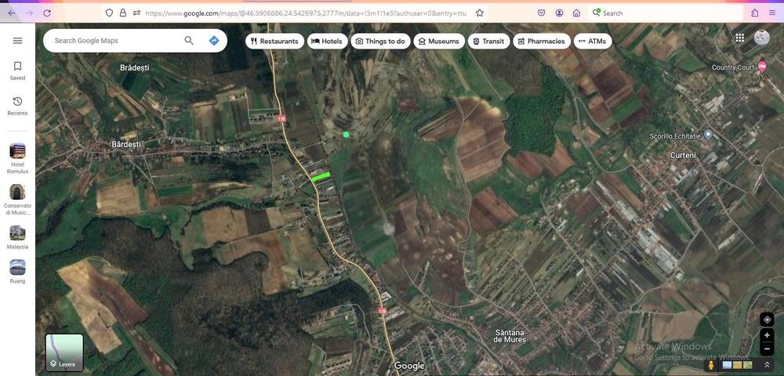Toggle the Layers map type switcher
The width and height of the screenshot is (784, 376).
(64, 352)
